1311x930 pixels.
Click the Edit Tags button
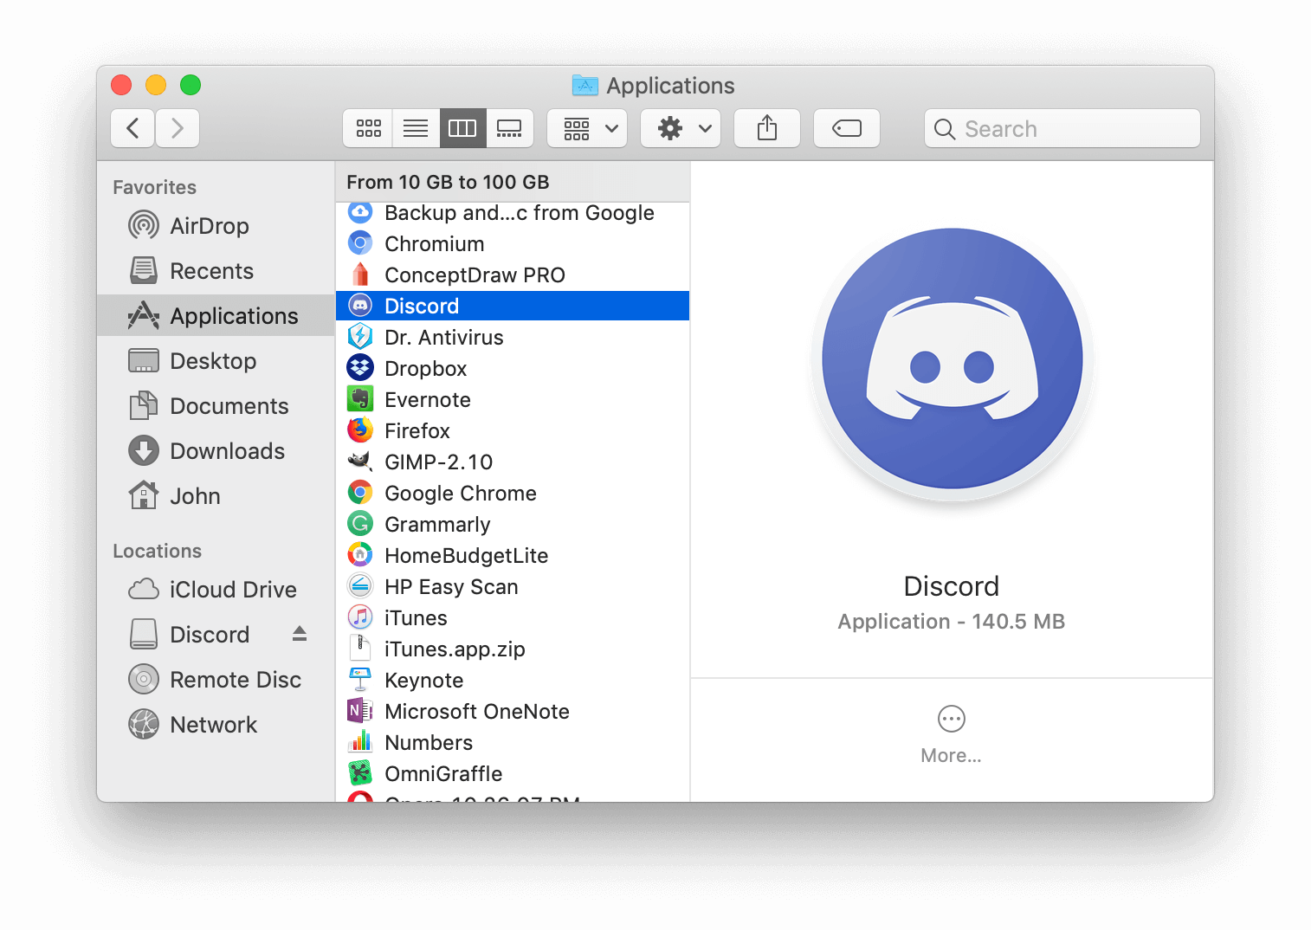coord(847,128)
